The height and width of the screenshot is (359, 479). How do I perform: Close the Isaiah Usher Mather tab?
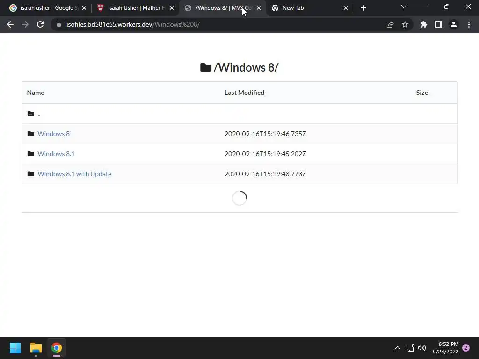click(x=171, y=8)
